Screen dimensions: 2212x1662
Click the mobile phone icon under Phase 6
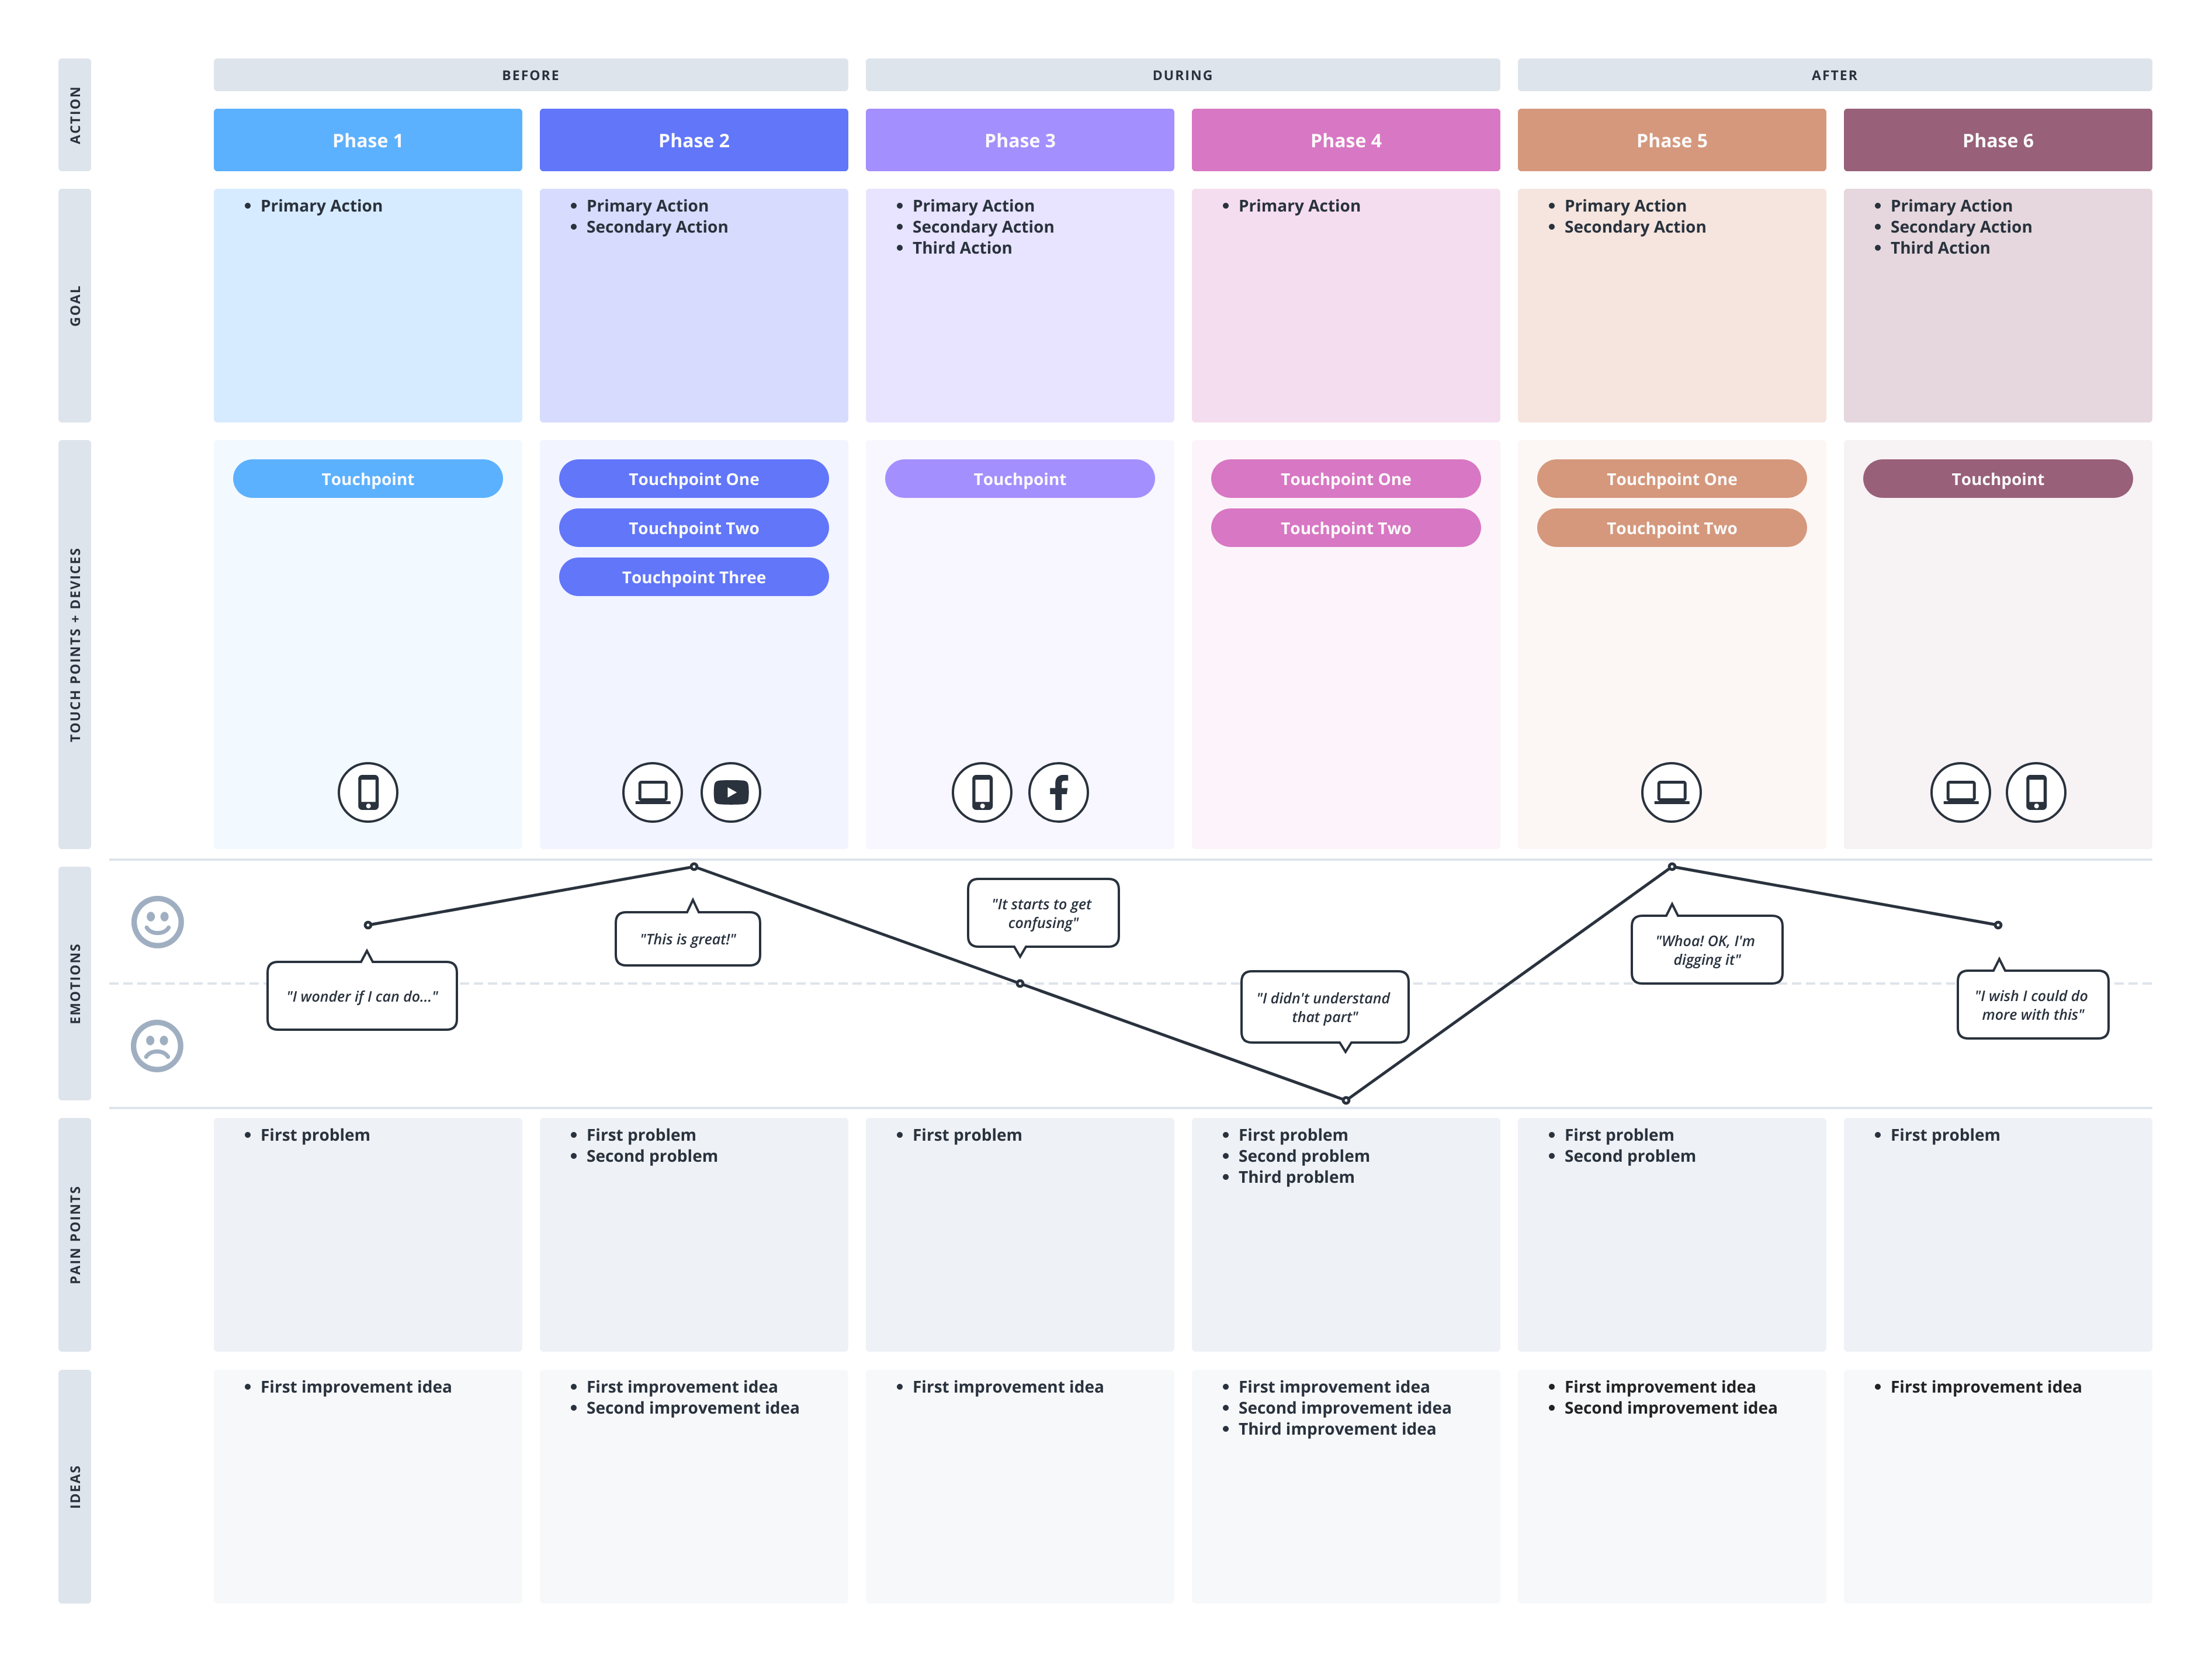point(2036,792)
